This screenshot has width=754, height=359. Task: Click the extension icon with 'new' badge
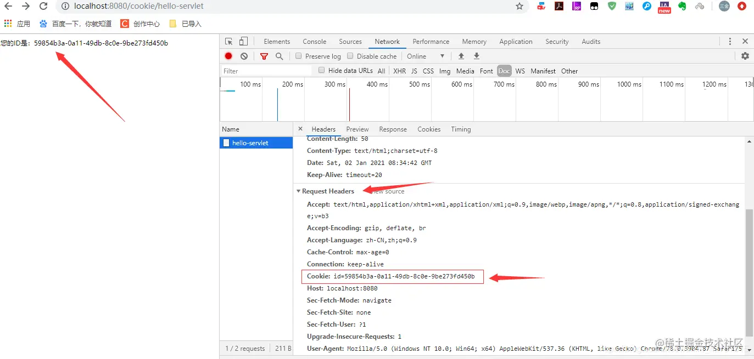[x=664, y=7]
